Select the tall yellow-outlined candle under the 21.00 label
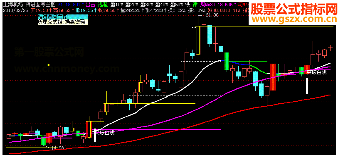Viewport: 343px width, 162px height. [198, 40]
